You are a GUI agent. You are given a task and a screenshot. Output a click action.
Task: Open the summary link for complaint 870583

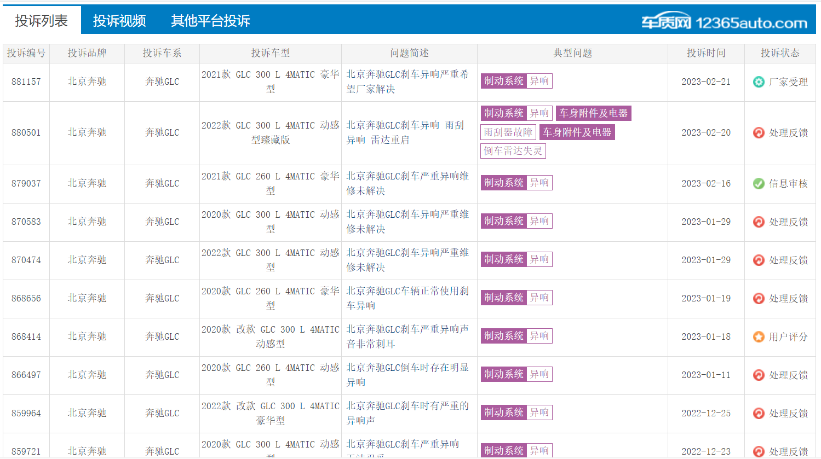coord(407,222)
